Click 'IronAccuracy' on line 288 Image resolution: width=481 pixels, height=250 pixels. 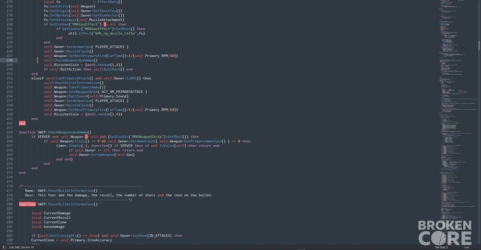click(99, 240)
